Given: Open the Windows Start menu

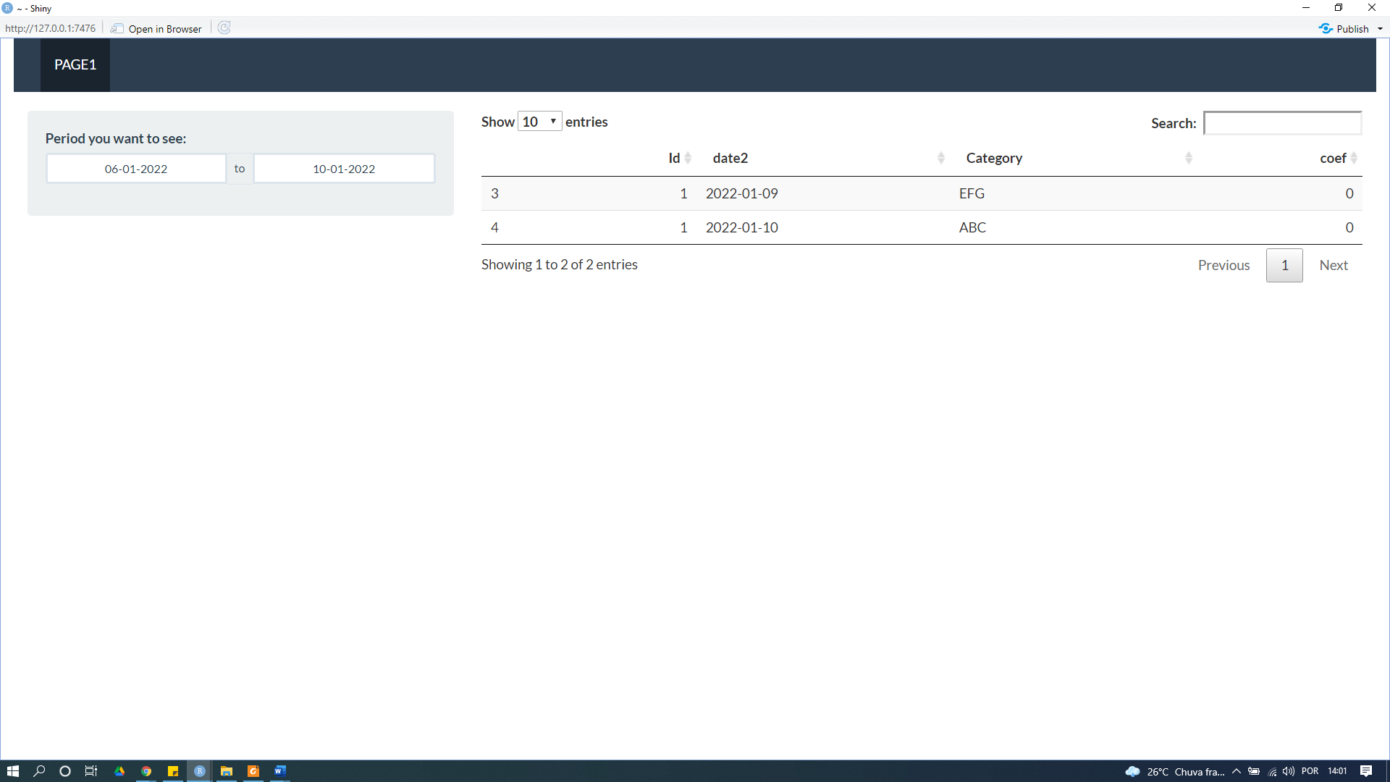Looking at the screenshot, I should pyautogui.click(x=13, y=771).
